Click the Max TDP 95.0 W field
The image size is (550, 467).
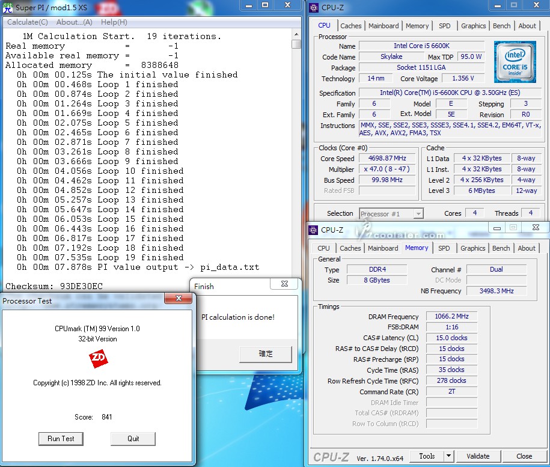pos(471,56)
